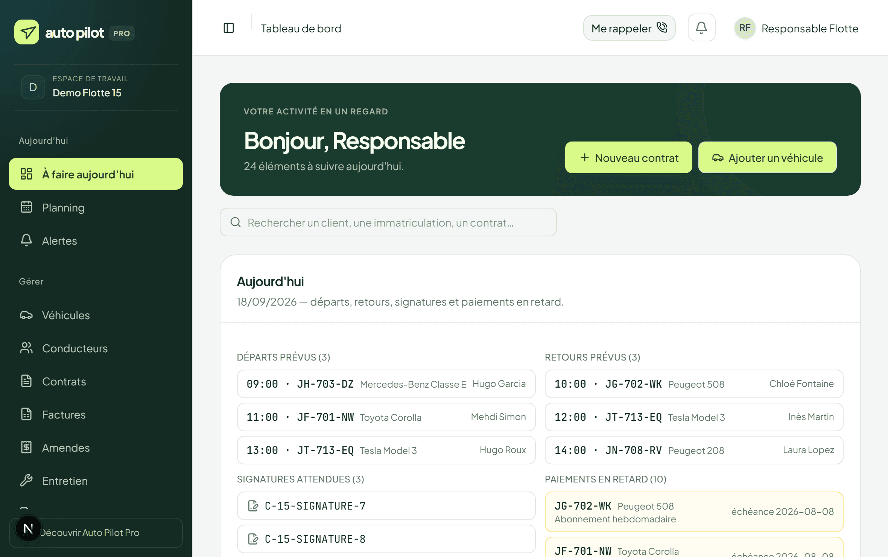Click the Auto Pilot paper-plane logo
888x557 pixels.
pyautogui.click(x=27, y=32)
